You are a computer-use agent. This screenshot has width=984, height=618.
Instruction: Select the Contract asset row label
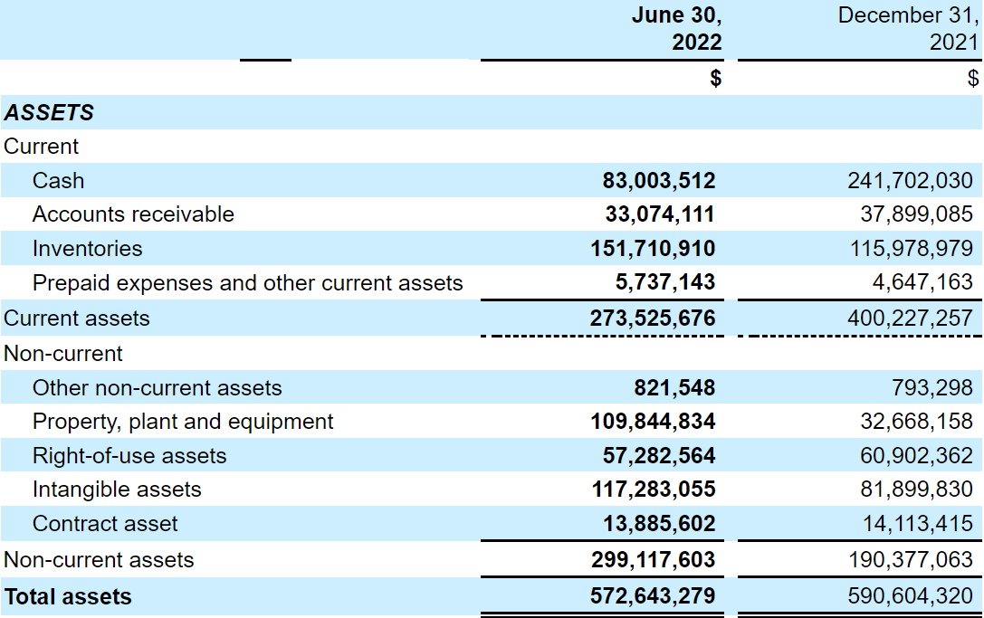pos(105,524)
